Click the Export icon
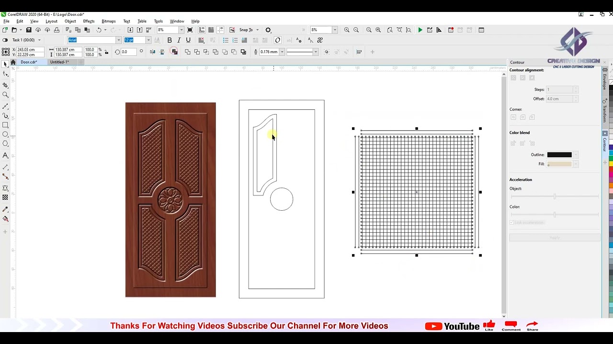This screenshot has height=344, width=613. [x=139, y=30]
